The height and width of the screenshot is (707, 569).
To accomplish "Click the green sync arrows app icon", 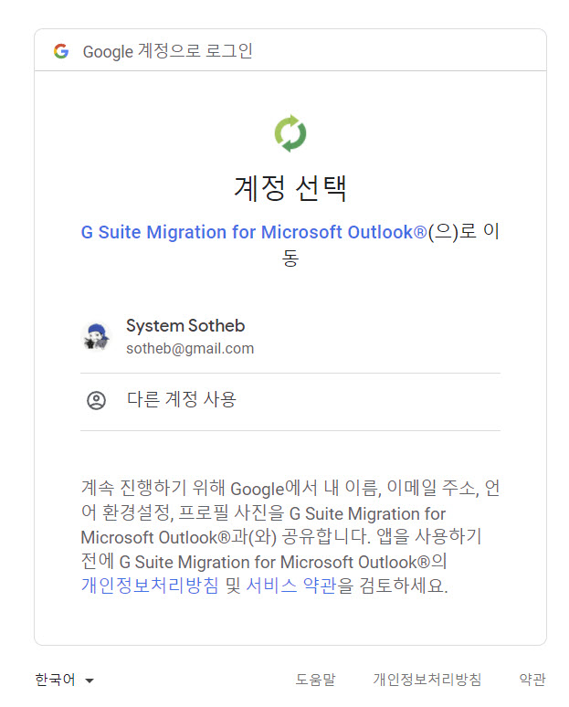I will pos(290,133).
